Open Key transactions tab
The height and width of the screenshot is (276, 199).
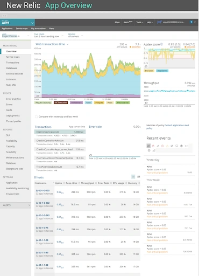(x=38, y=29)
